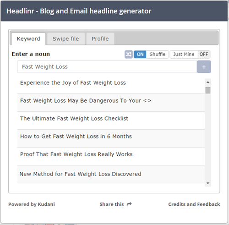The image size is (229, 225).
Task: Click the shuffle arrows icon
Action: coord(129,55)
